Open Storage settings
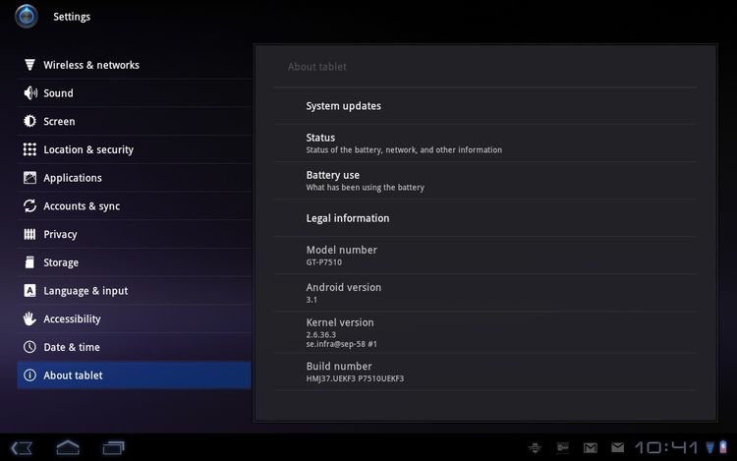737x461 pixels. tap(61, 263)
